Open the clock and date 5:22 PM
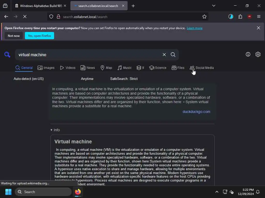This screenshot has width=265, height=198. coord(246,192)
